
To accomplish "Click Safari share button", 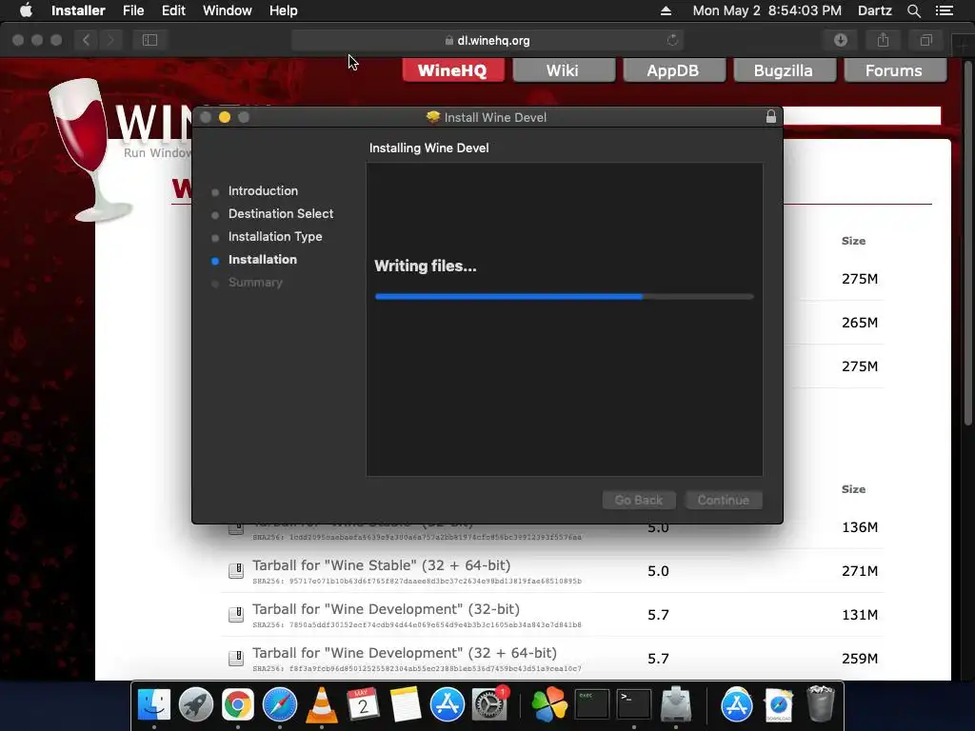I will click(883, 40).
